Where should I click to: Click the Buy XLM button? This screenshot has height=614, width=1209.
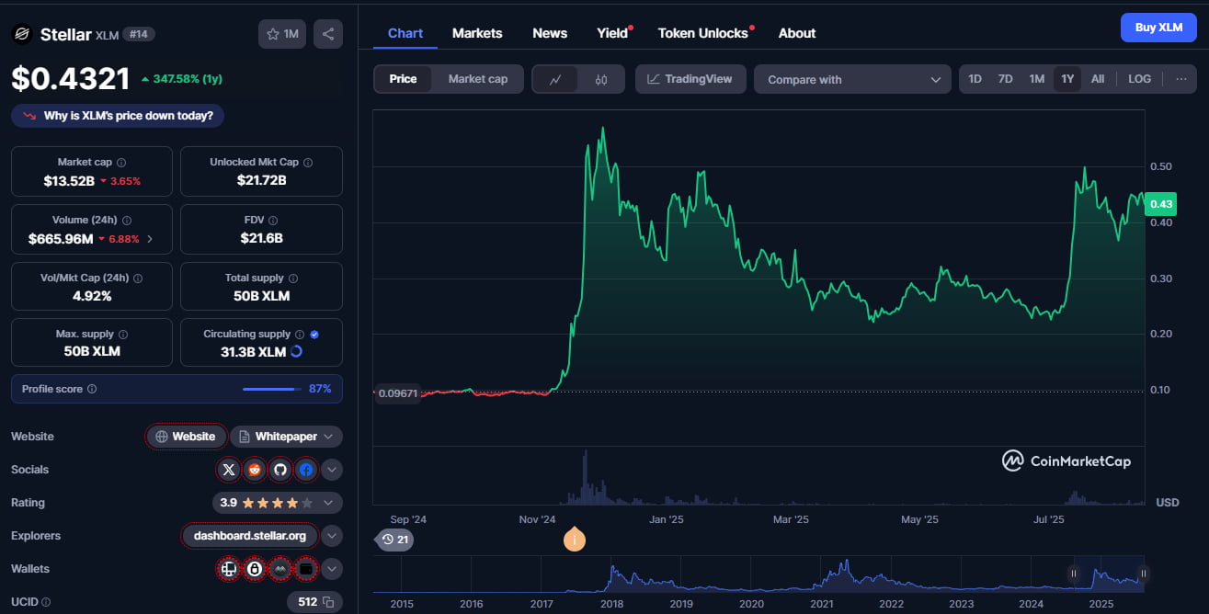click(1158, 28)
